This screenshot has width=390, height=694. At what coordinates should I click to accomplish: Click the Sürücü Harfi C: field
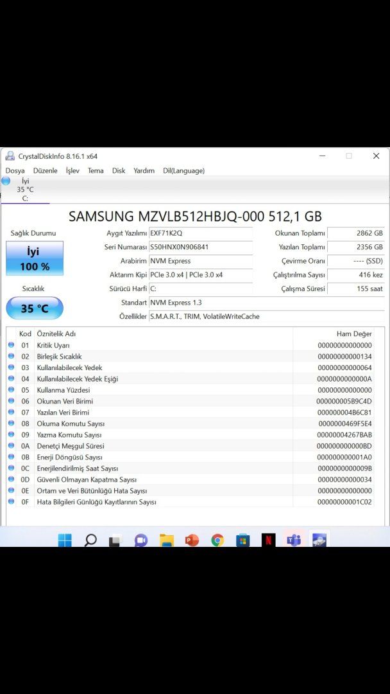[x=201, y=289]
